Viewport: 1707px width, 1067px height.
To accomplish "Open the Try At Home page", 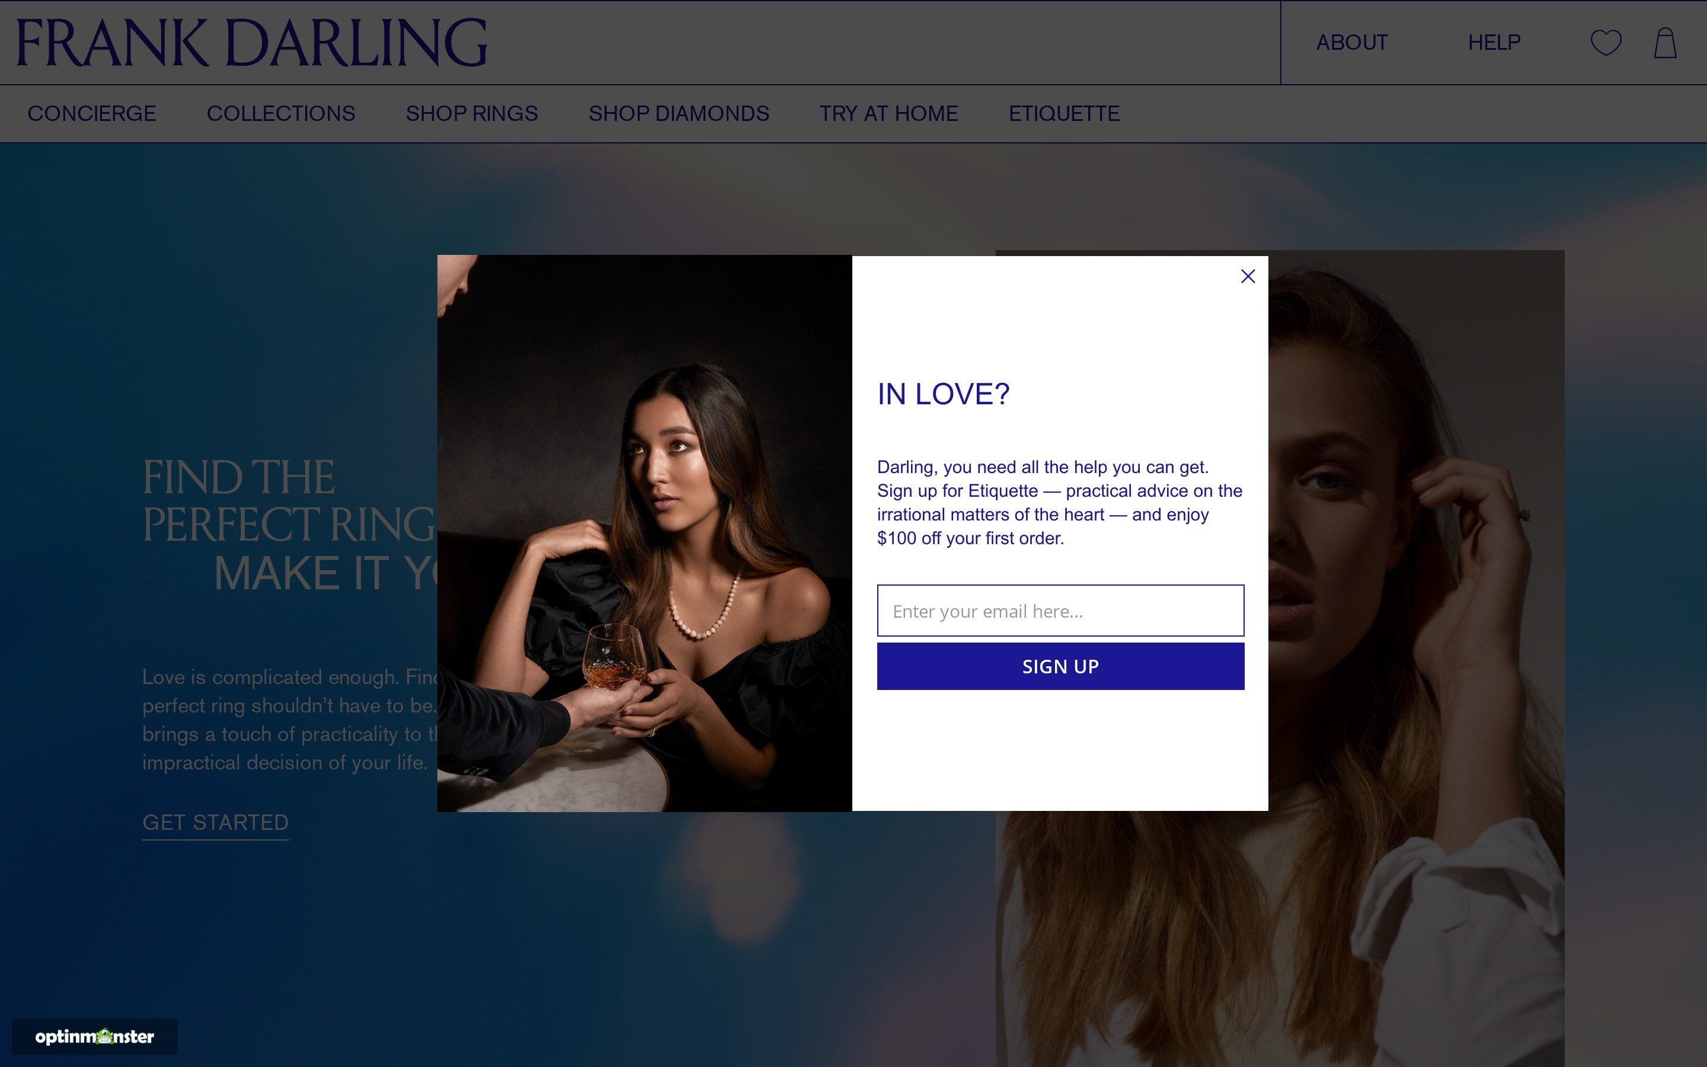I will tap(889, 114).
